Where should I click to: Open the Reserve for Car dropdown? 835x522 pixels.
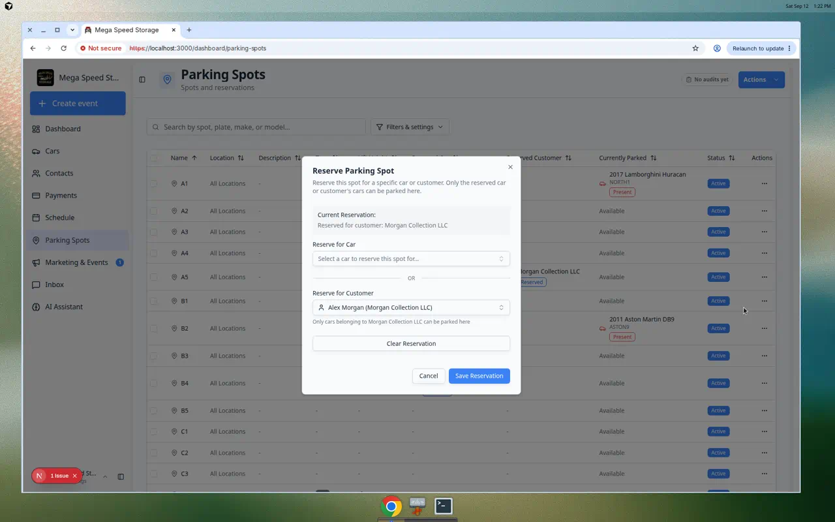pyautogui.click(x=411, y=259)
